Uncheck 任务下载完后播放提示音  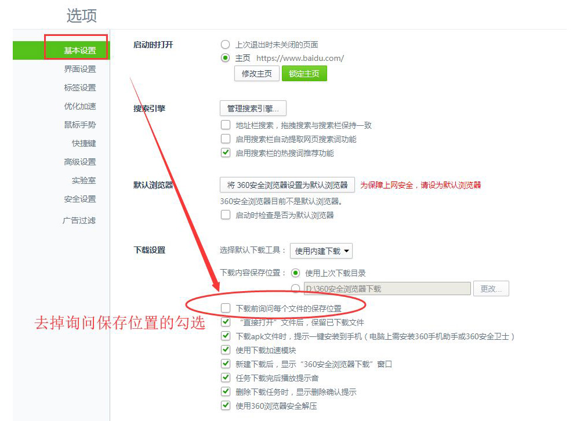pyautogui.click(x=226, y=378)
